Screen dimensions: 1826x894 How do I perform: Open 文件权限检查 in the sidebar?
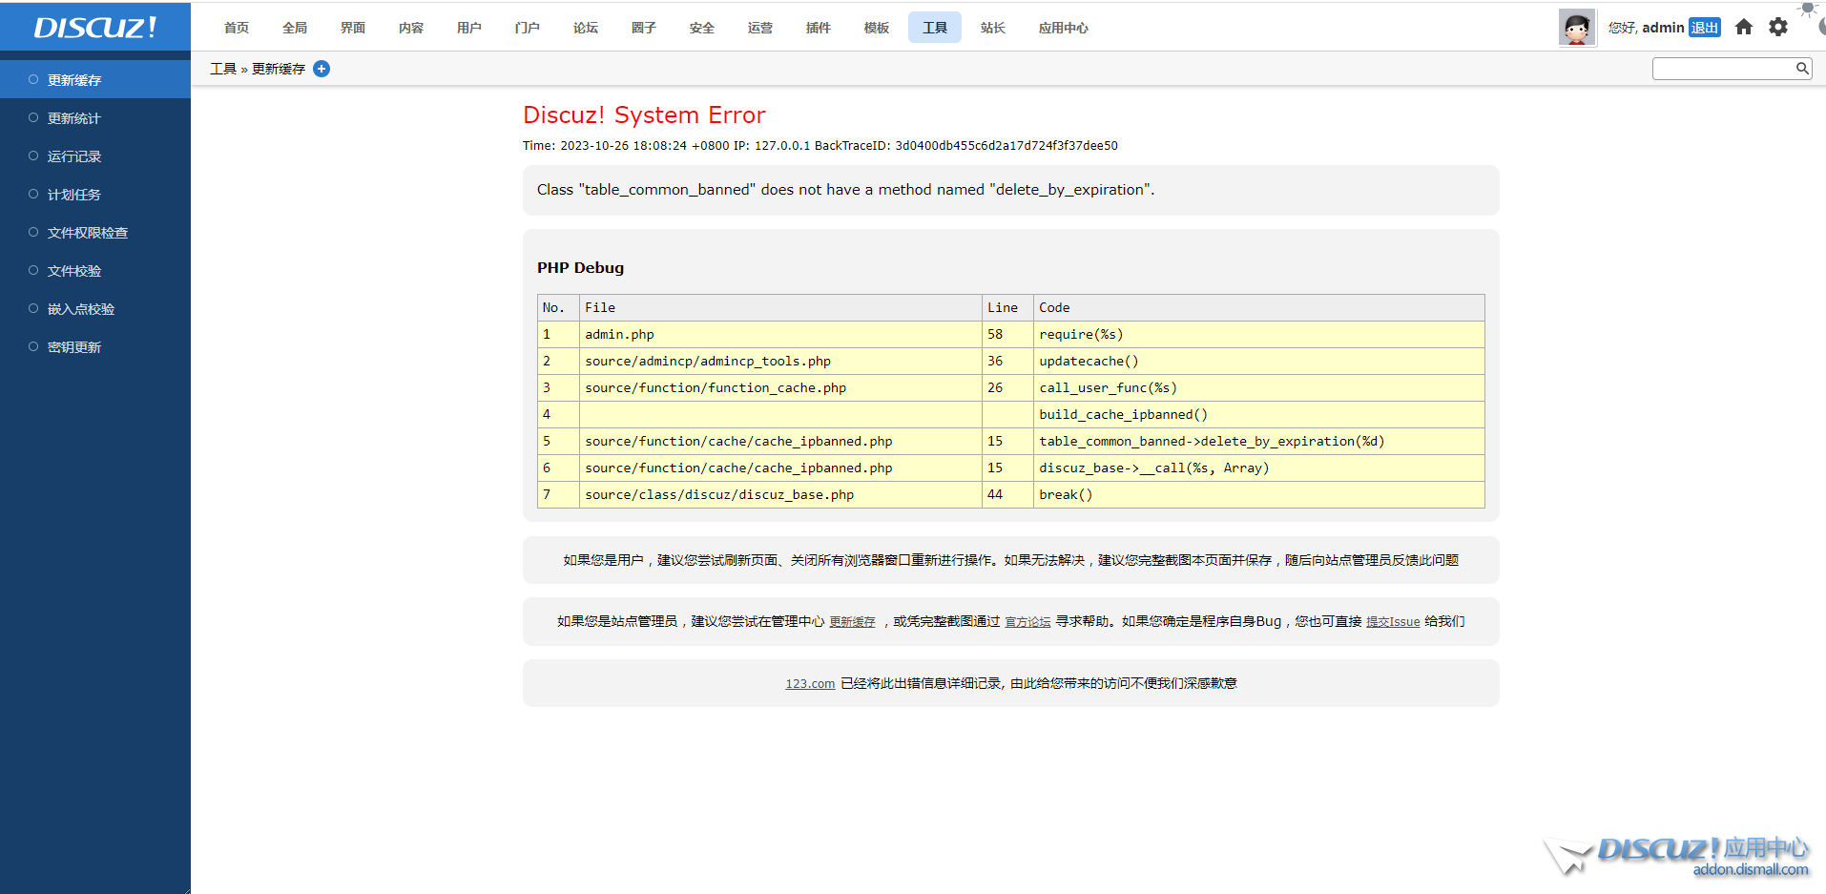[x=87, y=233]
